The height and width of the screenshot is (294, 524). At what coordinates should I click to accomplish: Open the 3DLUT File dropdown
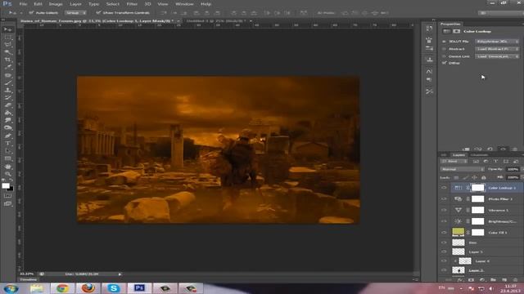[497, 42]
